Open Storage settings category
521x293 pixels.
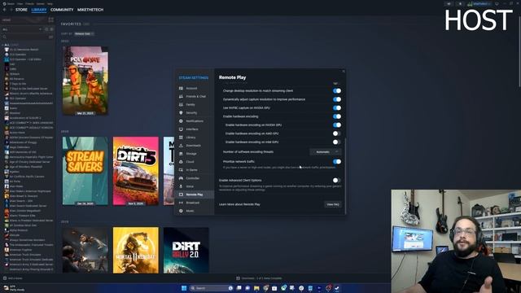click(x=194, y=154)
